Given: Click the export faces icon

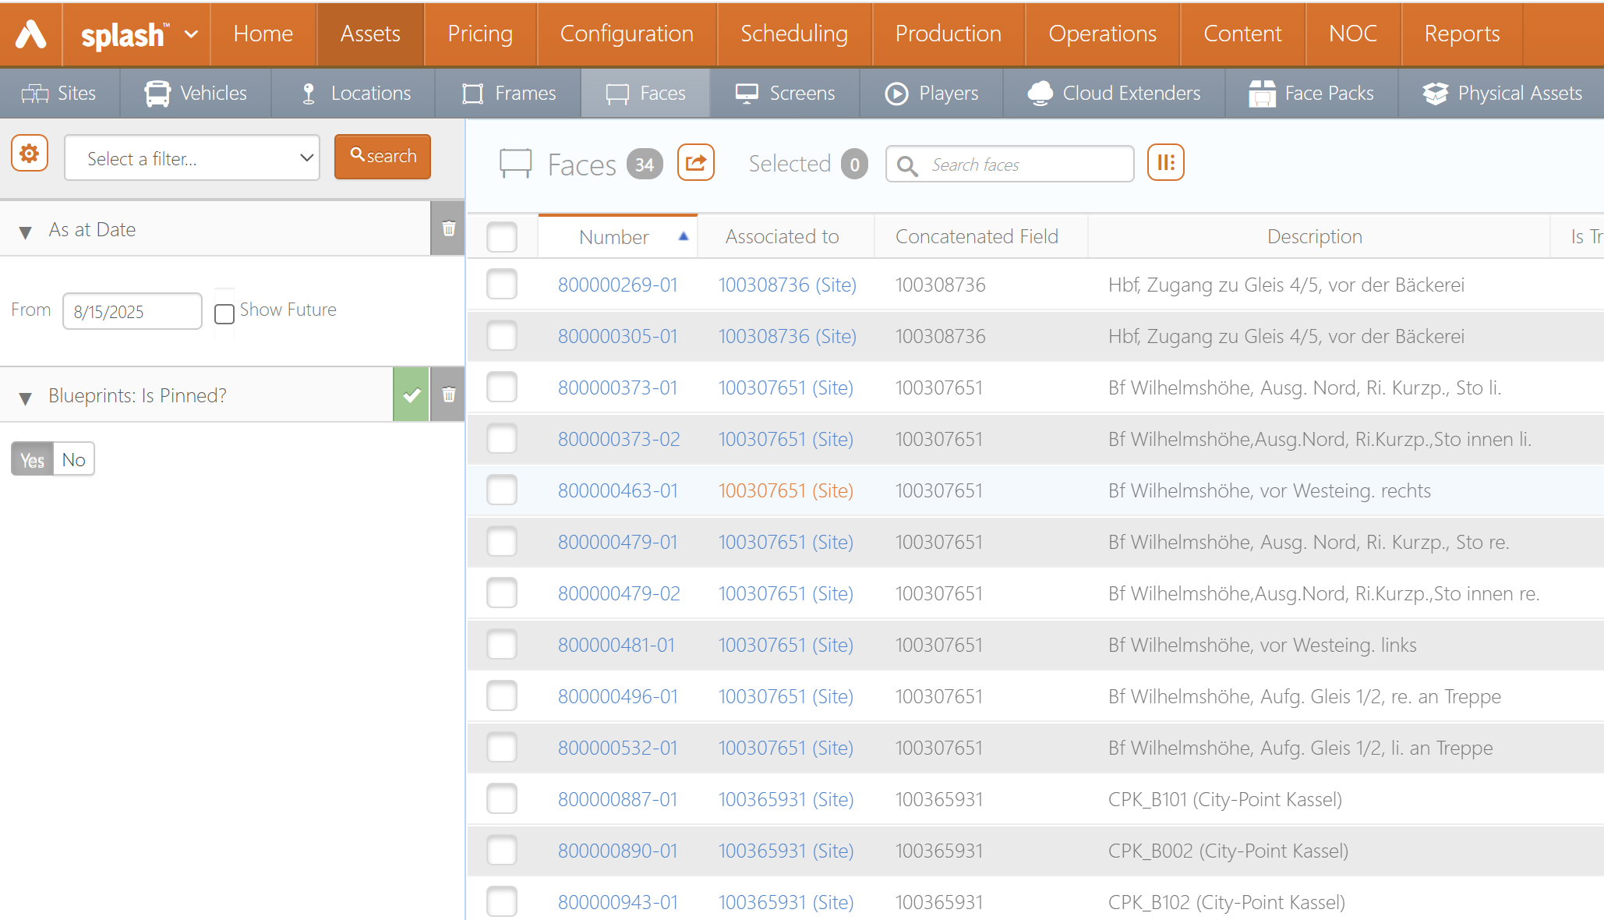Looking at the screenshot, I should pos(696,162).
